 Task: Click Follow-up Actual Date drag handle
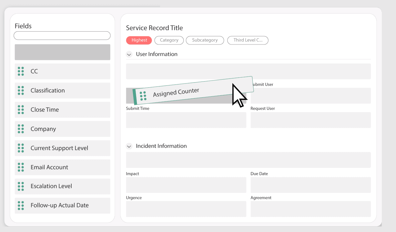pos(21,205)
